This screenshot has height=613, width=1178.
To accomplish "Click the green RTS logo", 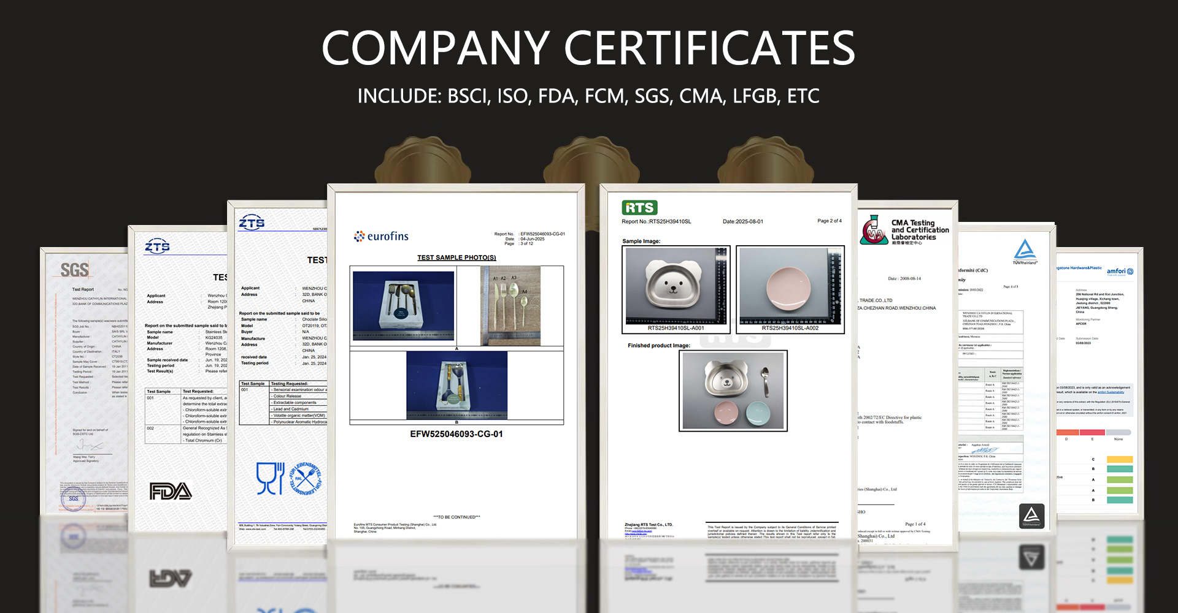I will [x=639, y=208].
